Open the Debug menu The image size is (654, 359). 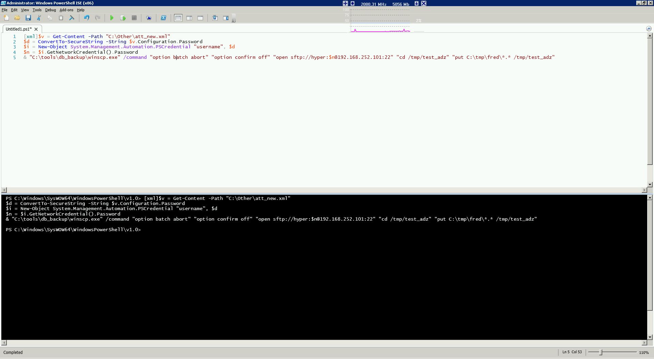pyautogui.click(x=50, y=10)
